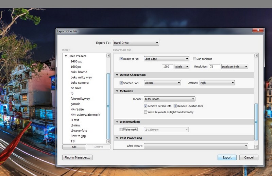272x176 pixels.
Task: Open the sharpening Amount dropdown
Action: (x=217, y=83)
